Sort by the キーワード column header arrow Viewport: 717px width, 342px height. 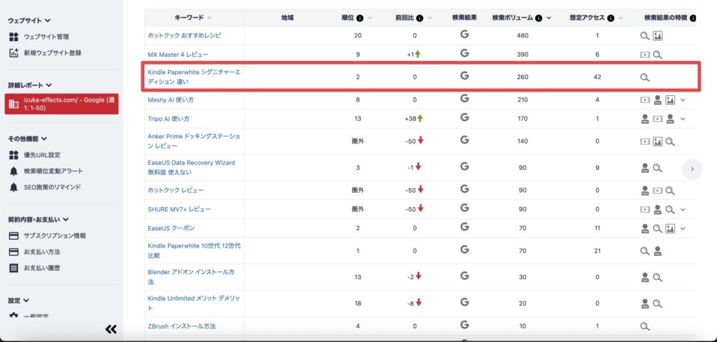tap(209, 17)
